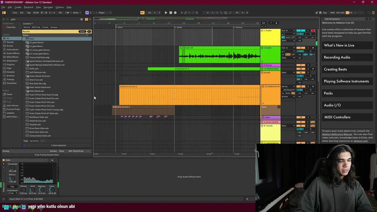377x212 pixels.
Task: Click the Gate device save preset icon
Action: tap(52, 160)
